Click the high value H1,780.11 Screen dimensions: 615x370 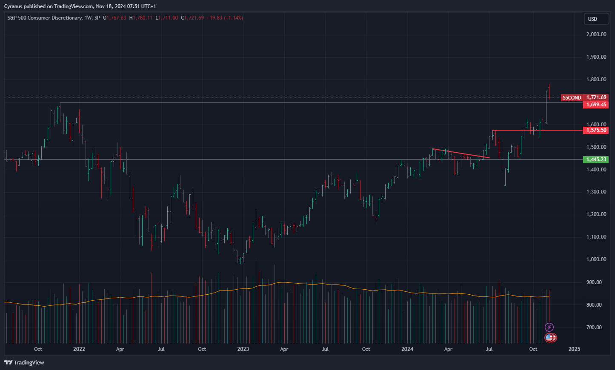140,18
